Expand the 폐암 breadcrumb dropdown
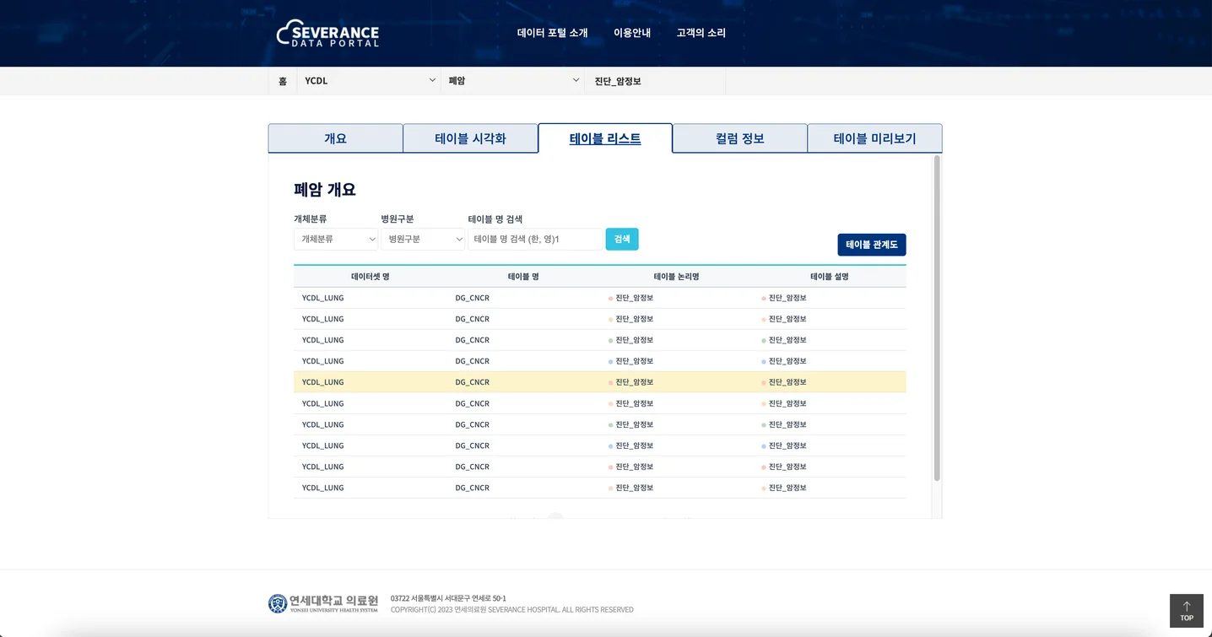This screenshot has height=637, width=1212. click(512, 81)
